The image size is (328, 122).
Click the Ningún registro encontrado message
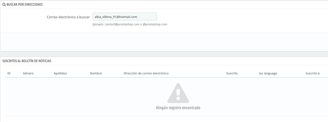pos(178,108)
